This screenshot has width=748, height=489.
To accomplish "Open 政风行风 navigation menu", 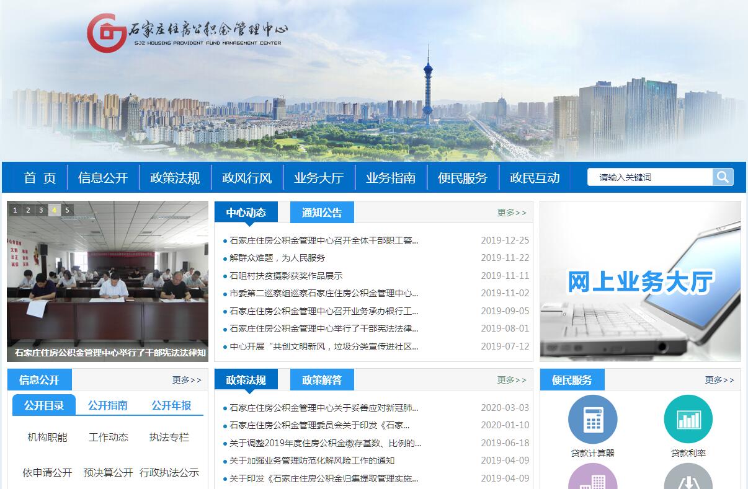I will click(247, 178).
